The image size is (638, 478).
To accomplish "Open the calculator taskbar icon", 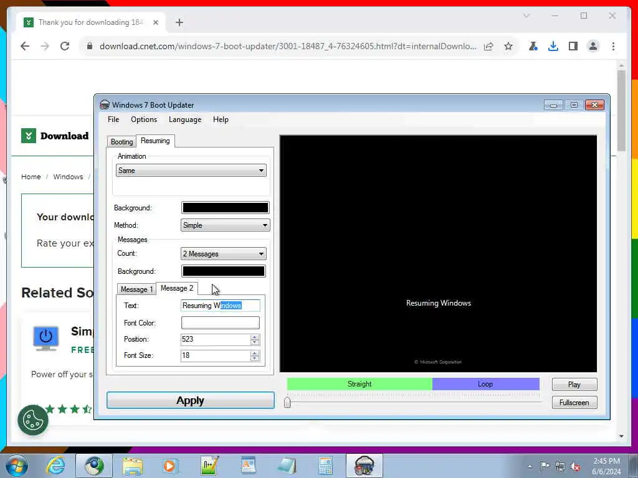I will pos(325,466).
